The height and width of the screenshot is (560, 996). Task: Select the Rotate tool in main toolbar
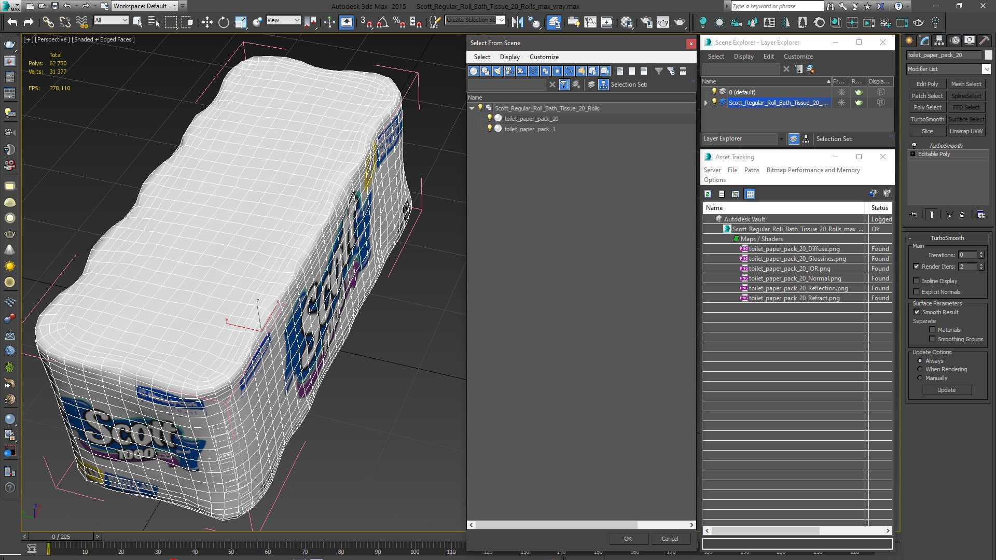pos(224,22)
